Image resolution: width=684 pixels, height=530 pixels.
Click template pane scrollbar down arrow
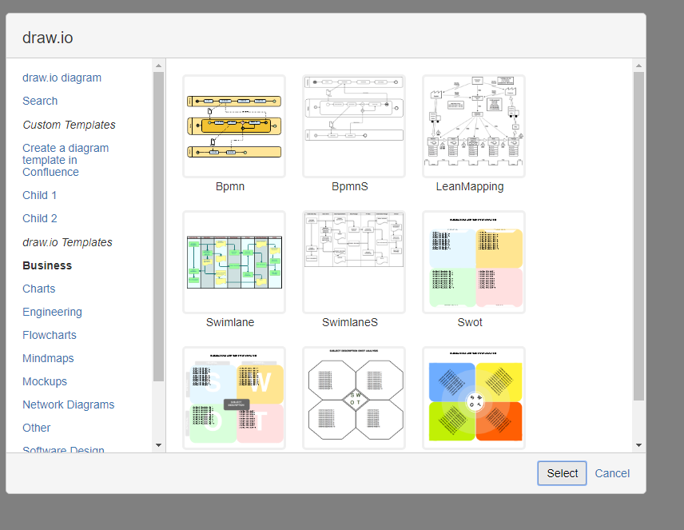click(638, 445)
